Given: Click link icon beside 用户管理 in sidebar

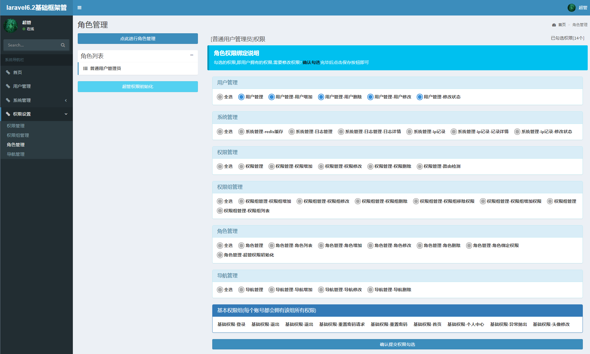Looking at the screenshot, I should [8, 86].
